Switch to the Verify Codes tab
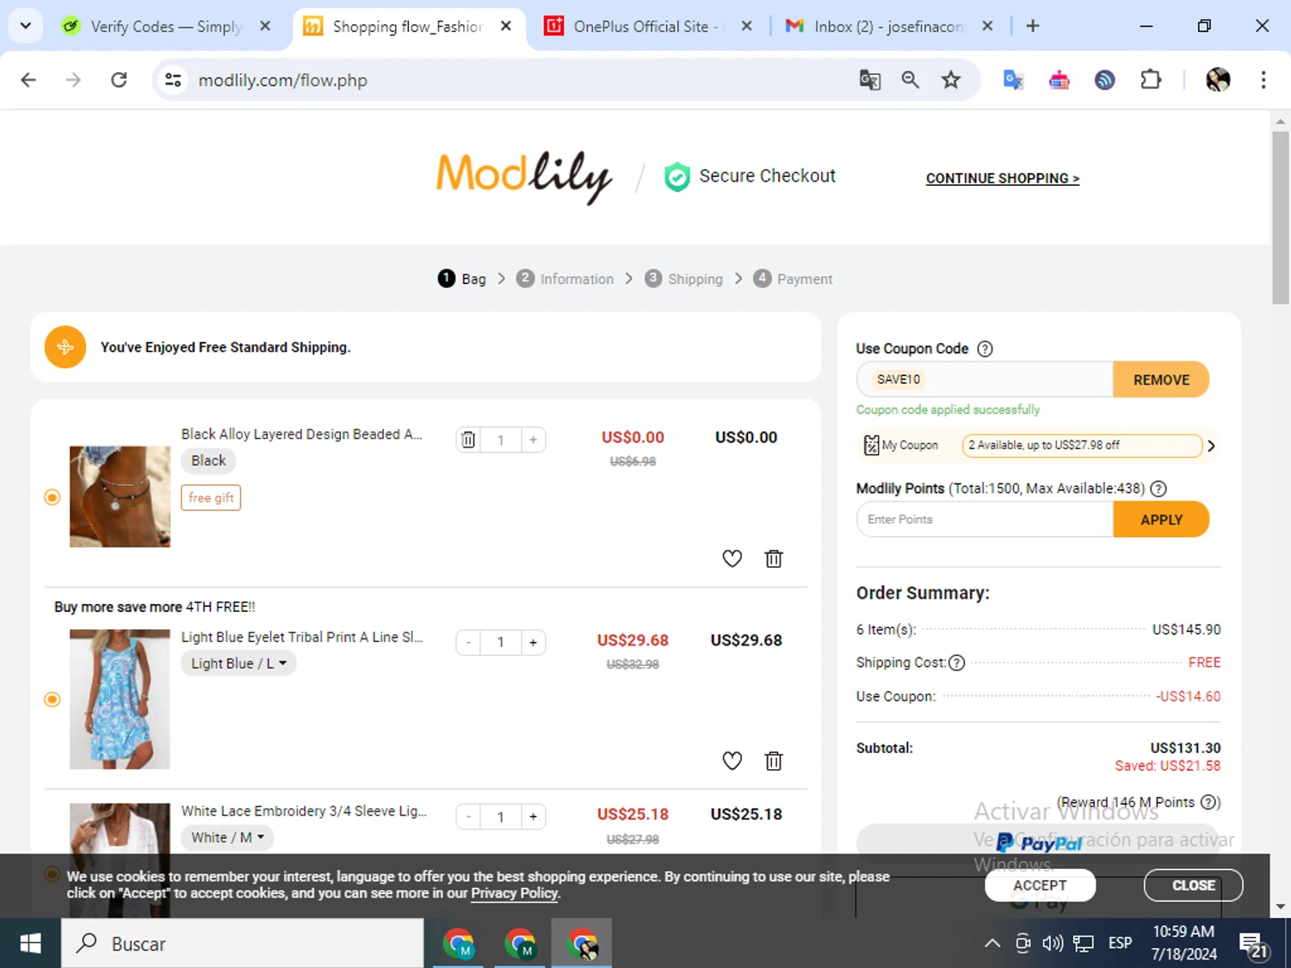 [x=165, y=27]
